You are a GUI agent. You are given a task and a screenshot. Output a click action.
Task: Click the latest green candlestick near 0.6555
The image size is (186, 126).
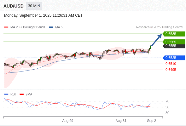(150, 47)
